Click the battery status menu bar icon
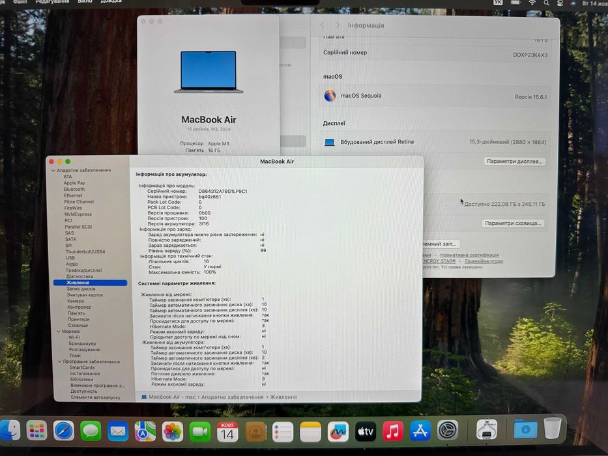 click(515, 2)
